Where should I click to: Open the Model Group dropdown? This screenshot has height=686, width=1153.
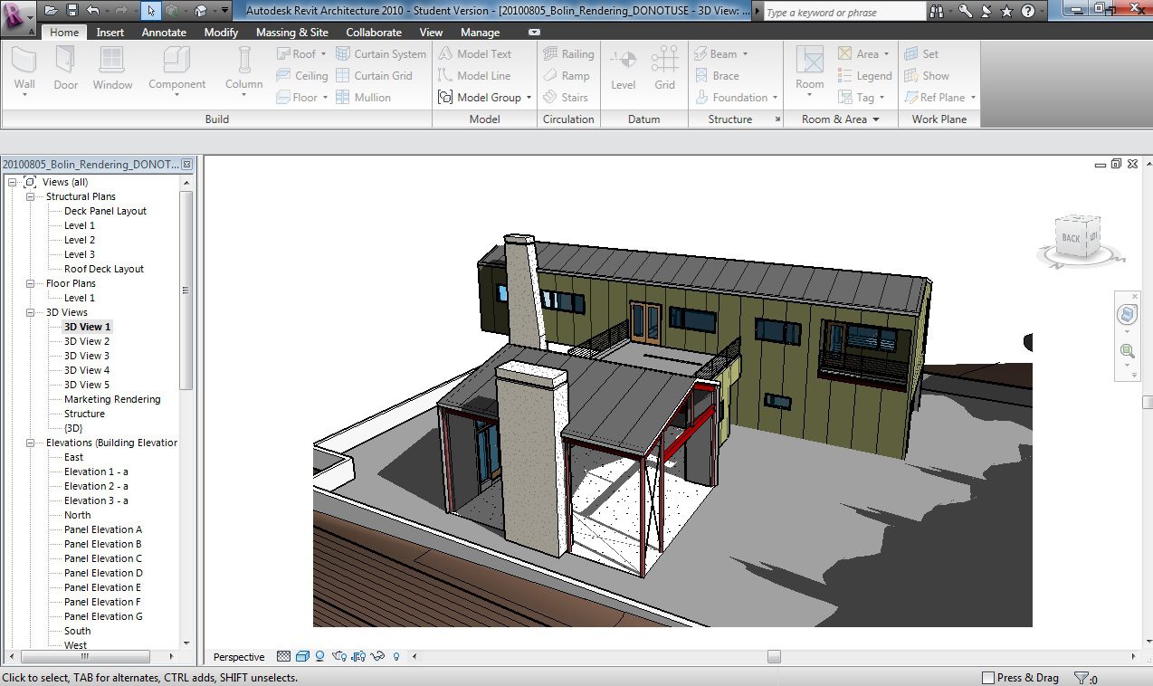pyautogui.click(x=529, y=98)
